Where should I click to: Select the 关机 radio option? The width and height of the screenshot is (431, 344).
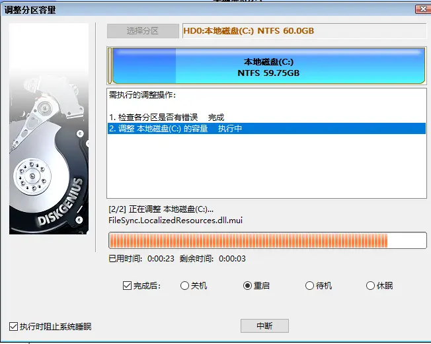coord(184,286)
